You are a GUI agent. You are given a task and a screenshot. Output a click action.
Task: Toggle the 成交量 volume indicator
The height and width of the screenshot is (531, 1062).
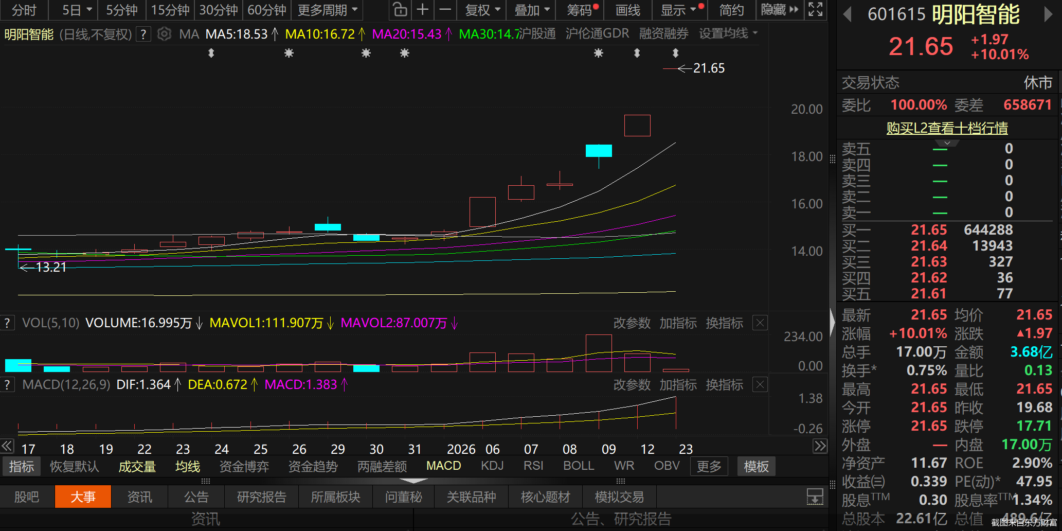[137, 467]
